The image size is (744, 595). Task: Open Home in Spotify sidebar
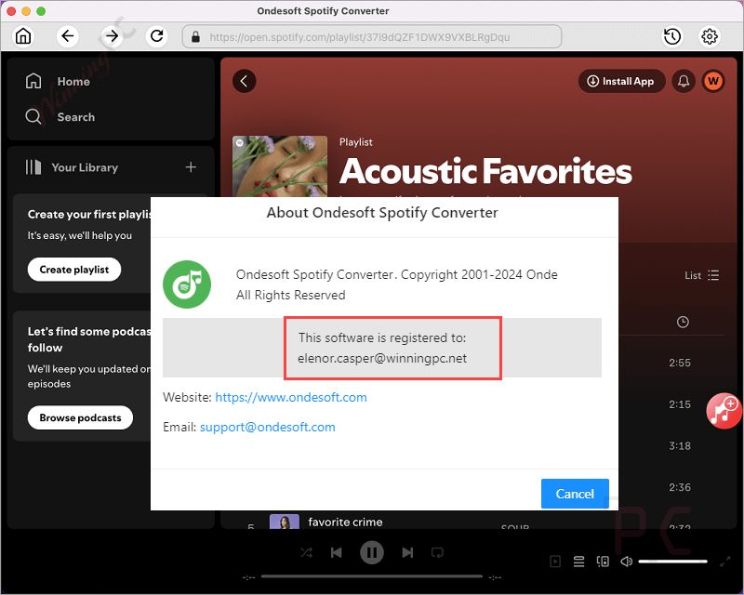58,81
